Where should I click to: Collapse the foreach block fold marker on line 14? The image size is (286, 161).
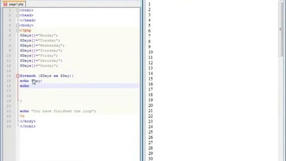(x=18, y=76)
